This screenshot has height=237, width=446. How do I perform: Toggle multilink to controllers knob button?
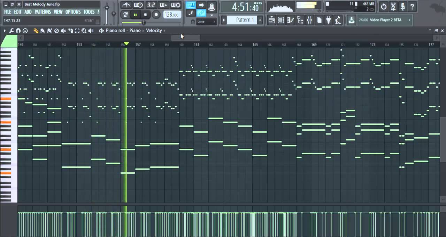point(211,6)
